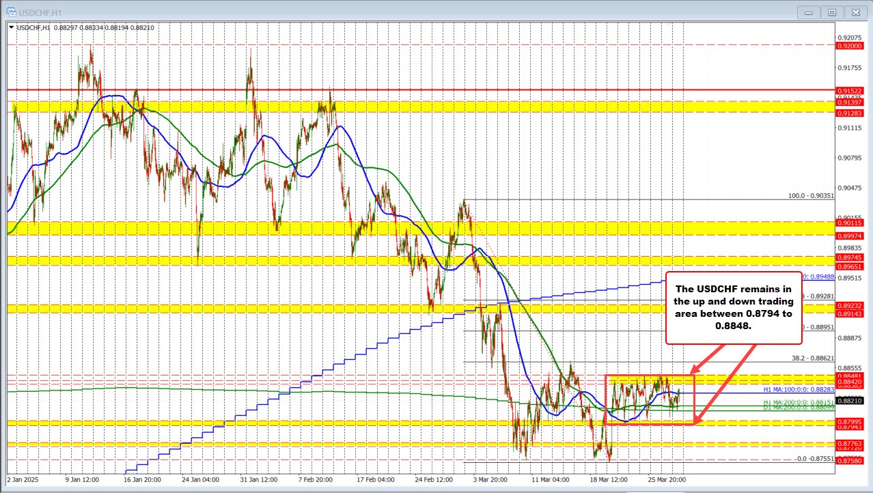Click the 17 Feb 04:00 time axis label
The width and height of the screenshot is (873, 493).
pyautogui.click(x=376, y=480)
